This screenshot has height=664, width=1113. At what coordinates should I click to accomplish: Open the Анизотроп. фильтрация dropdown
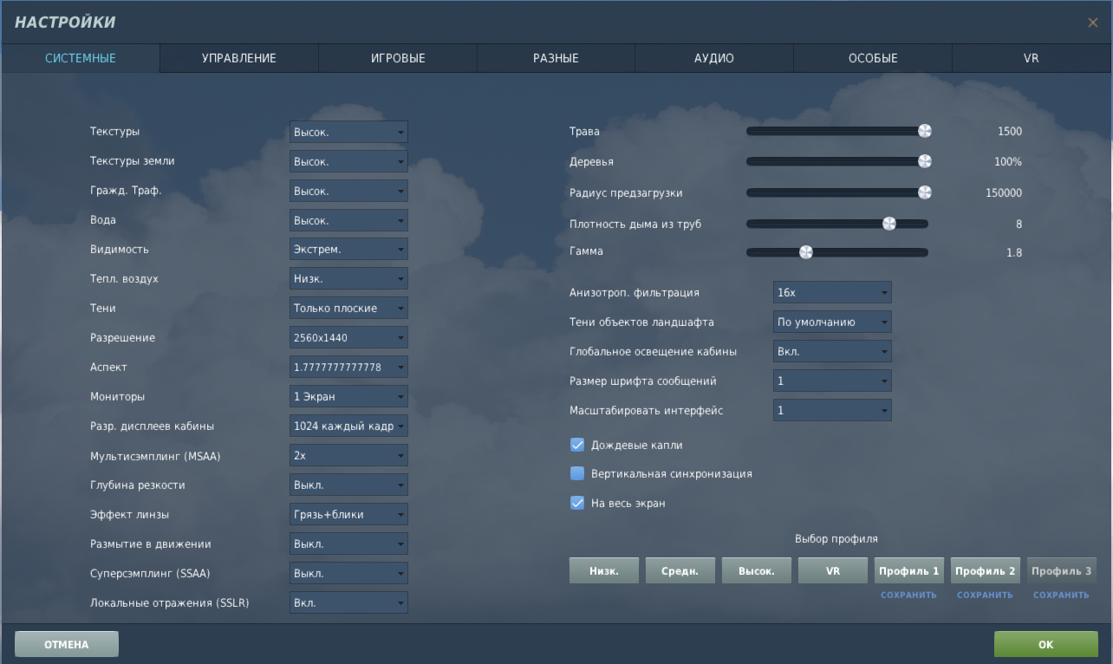[x=832, y=293]
